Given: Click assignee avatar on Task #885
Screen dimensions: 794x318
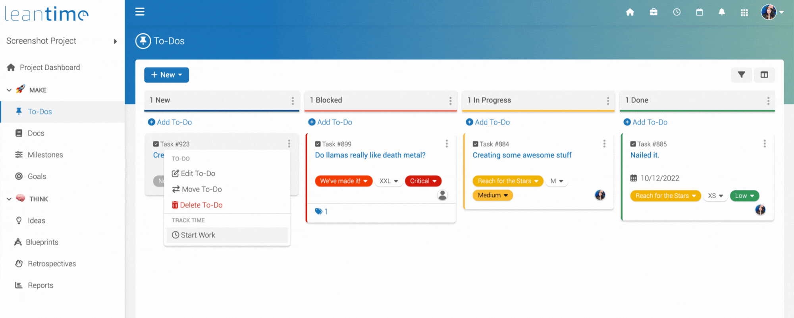Looking at the screenshot, I should 760,210.
